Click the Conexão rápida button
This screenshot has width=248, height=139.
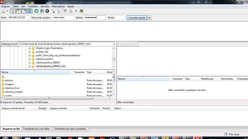coord(137,18)
